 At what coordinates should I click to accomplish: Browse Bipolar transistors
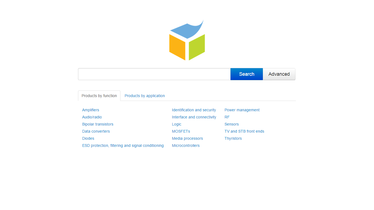(x=98, y=124)
